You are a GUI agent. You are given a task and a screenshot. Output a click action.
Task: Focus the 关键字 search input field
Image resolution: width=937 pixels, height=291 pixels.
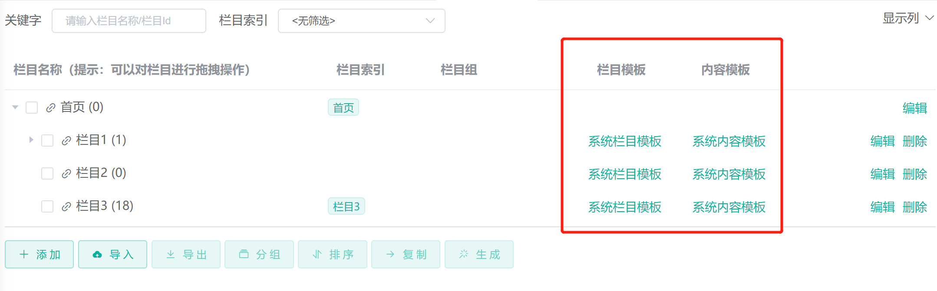(x=129, y=21)
